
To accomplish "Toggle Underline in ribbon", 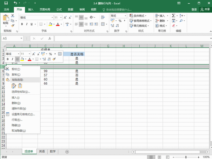I will pos(31,24).
